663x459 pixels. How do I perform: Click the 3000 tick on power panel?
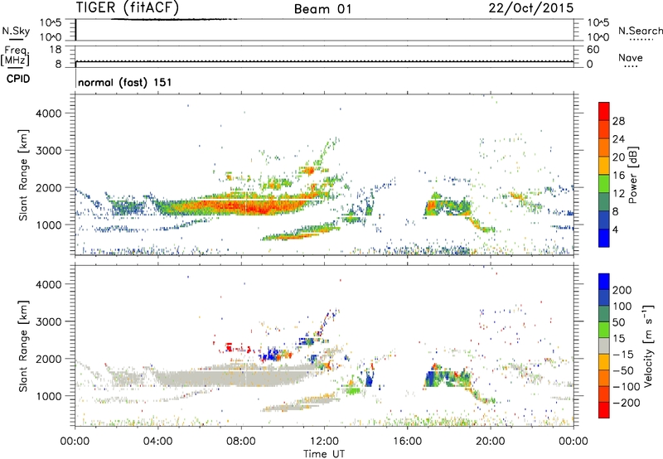click(49, 151)
